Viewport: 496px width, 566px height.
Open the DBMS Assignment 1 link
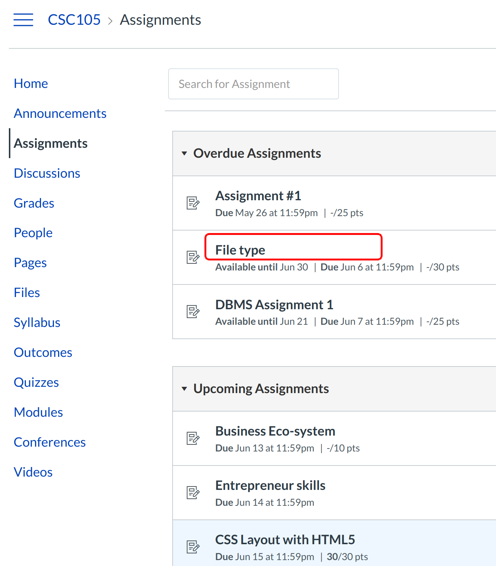coord(274,305)
